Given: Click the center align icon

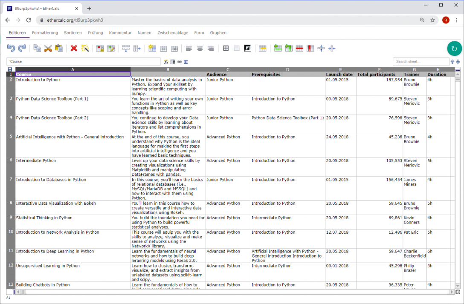Looking at the screenshot, I should 200,48.
